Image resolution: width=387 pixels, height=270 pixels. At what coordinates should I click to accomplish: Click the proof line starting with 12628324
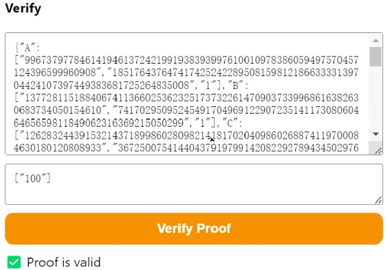[186, 136]
